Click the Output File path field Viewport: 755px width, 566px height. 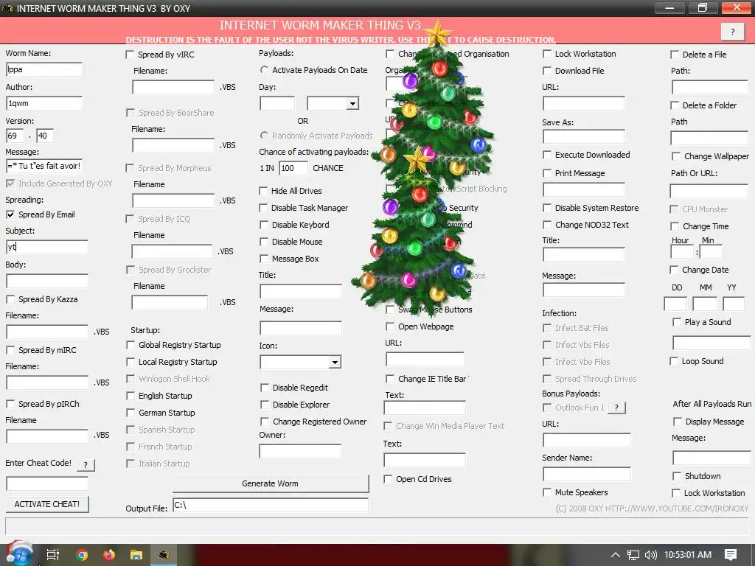point(271,505)
